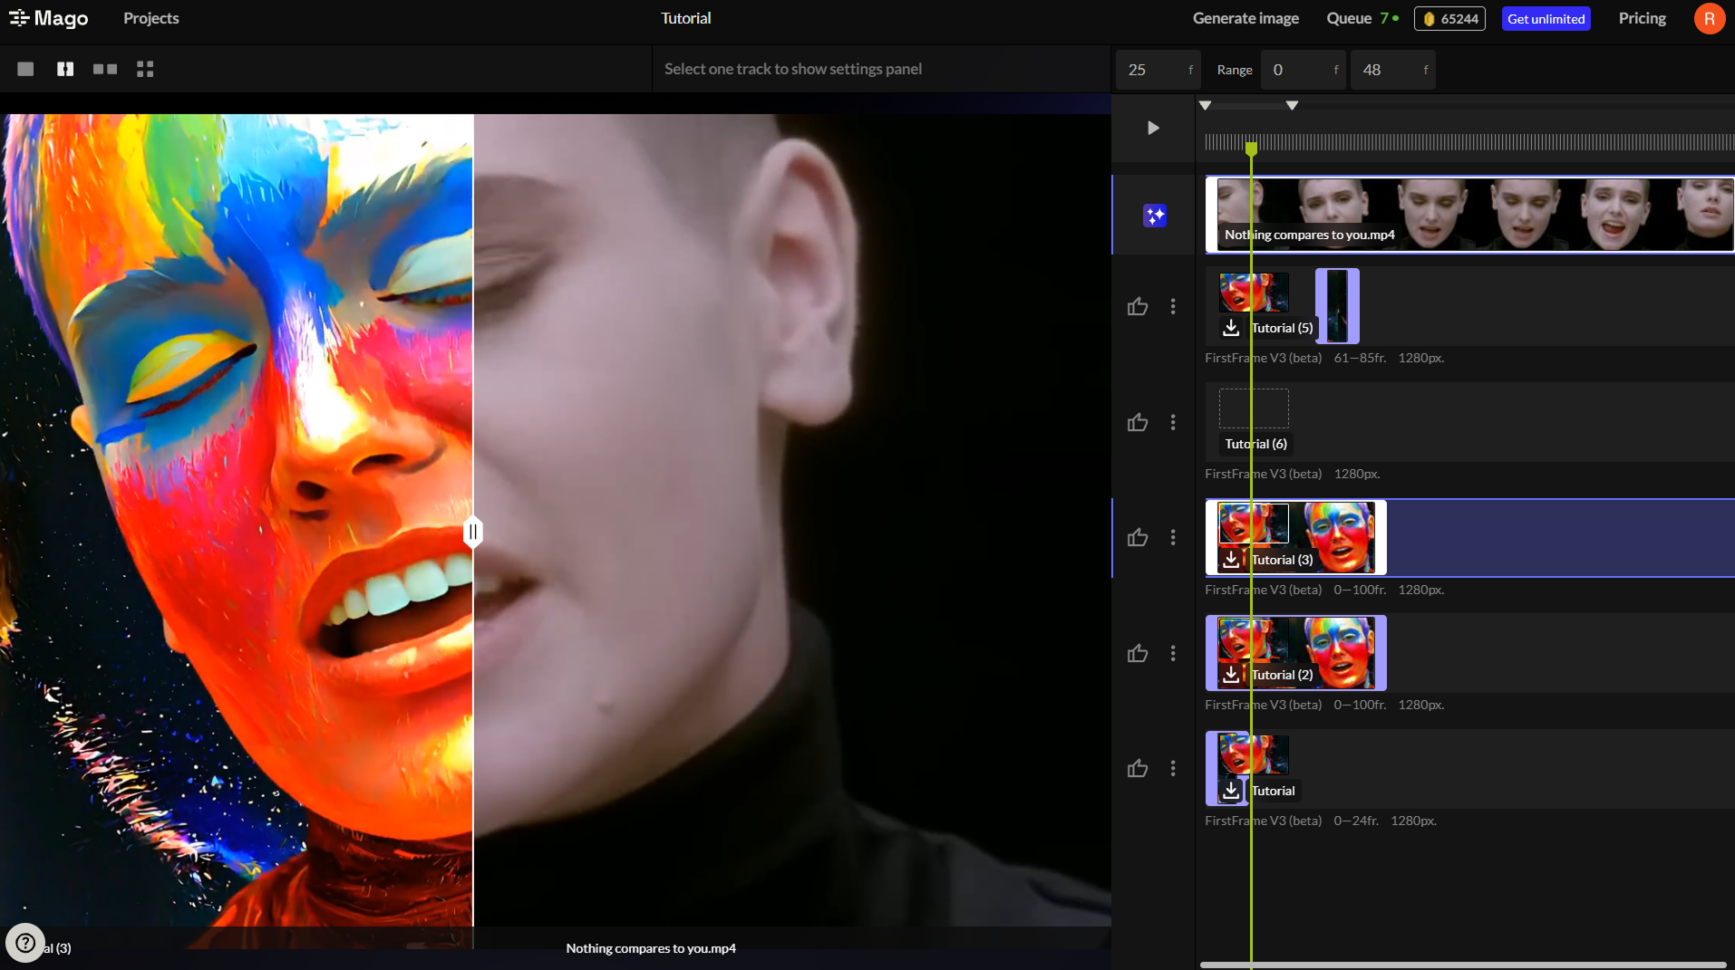Open the help question mark button
1735x970 pixels.
pyautogui.click(x=25, y=943)
